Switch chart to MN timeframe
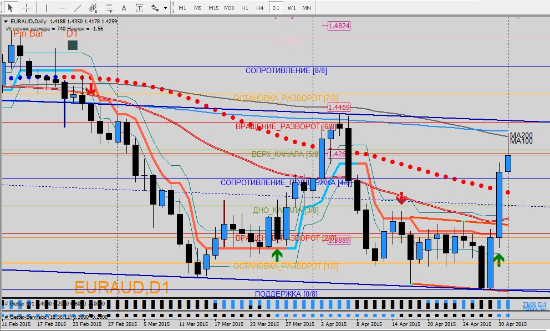The height and width of the screenshot is (331, 550). coord(307,8)
